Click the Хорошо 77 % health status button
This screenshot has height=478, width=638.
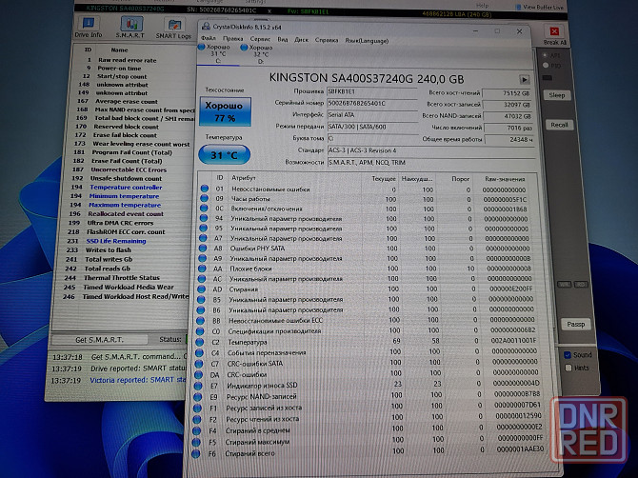coord(225,111)
